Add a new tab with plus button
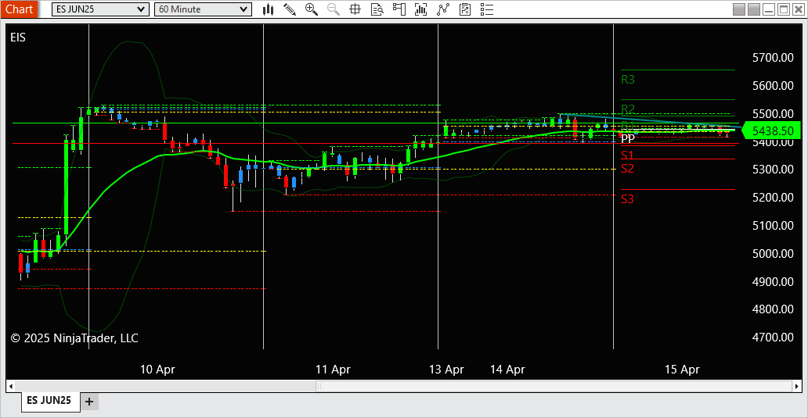 (x=89, y=402)
